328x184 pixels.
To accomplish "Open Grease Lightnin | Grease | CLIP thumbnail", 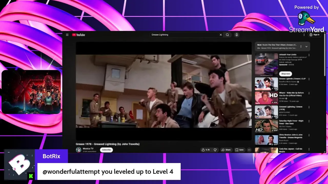I will pyautogui.click(x=266, y=84).
